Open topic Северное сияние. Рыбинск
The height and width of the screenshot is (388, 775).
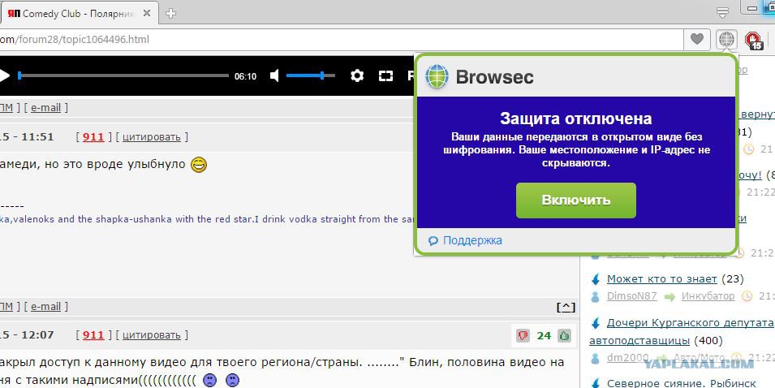pyautogui.click(x=681, y=384)
